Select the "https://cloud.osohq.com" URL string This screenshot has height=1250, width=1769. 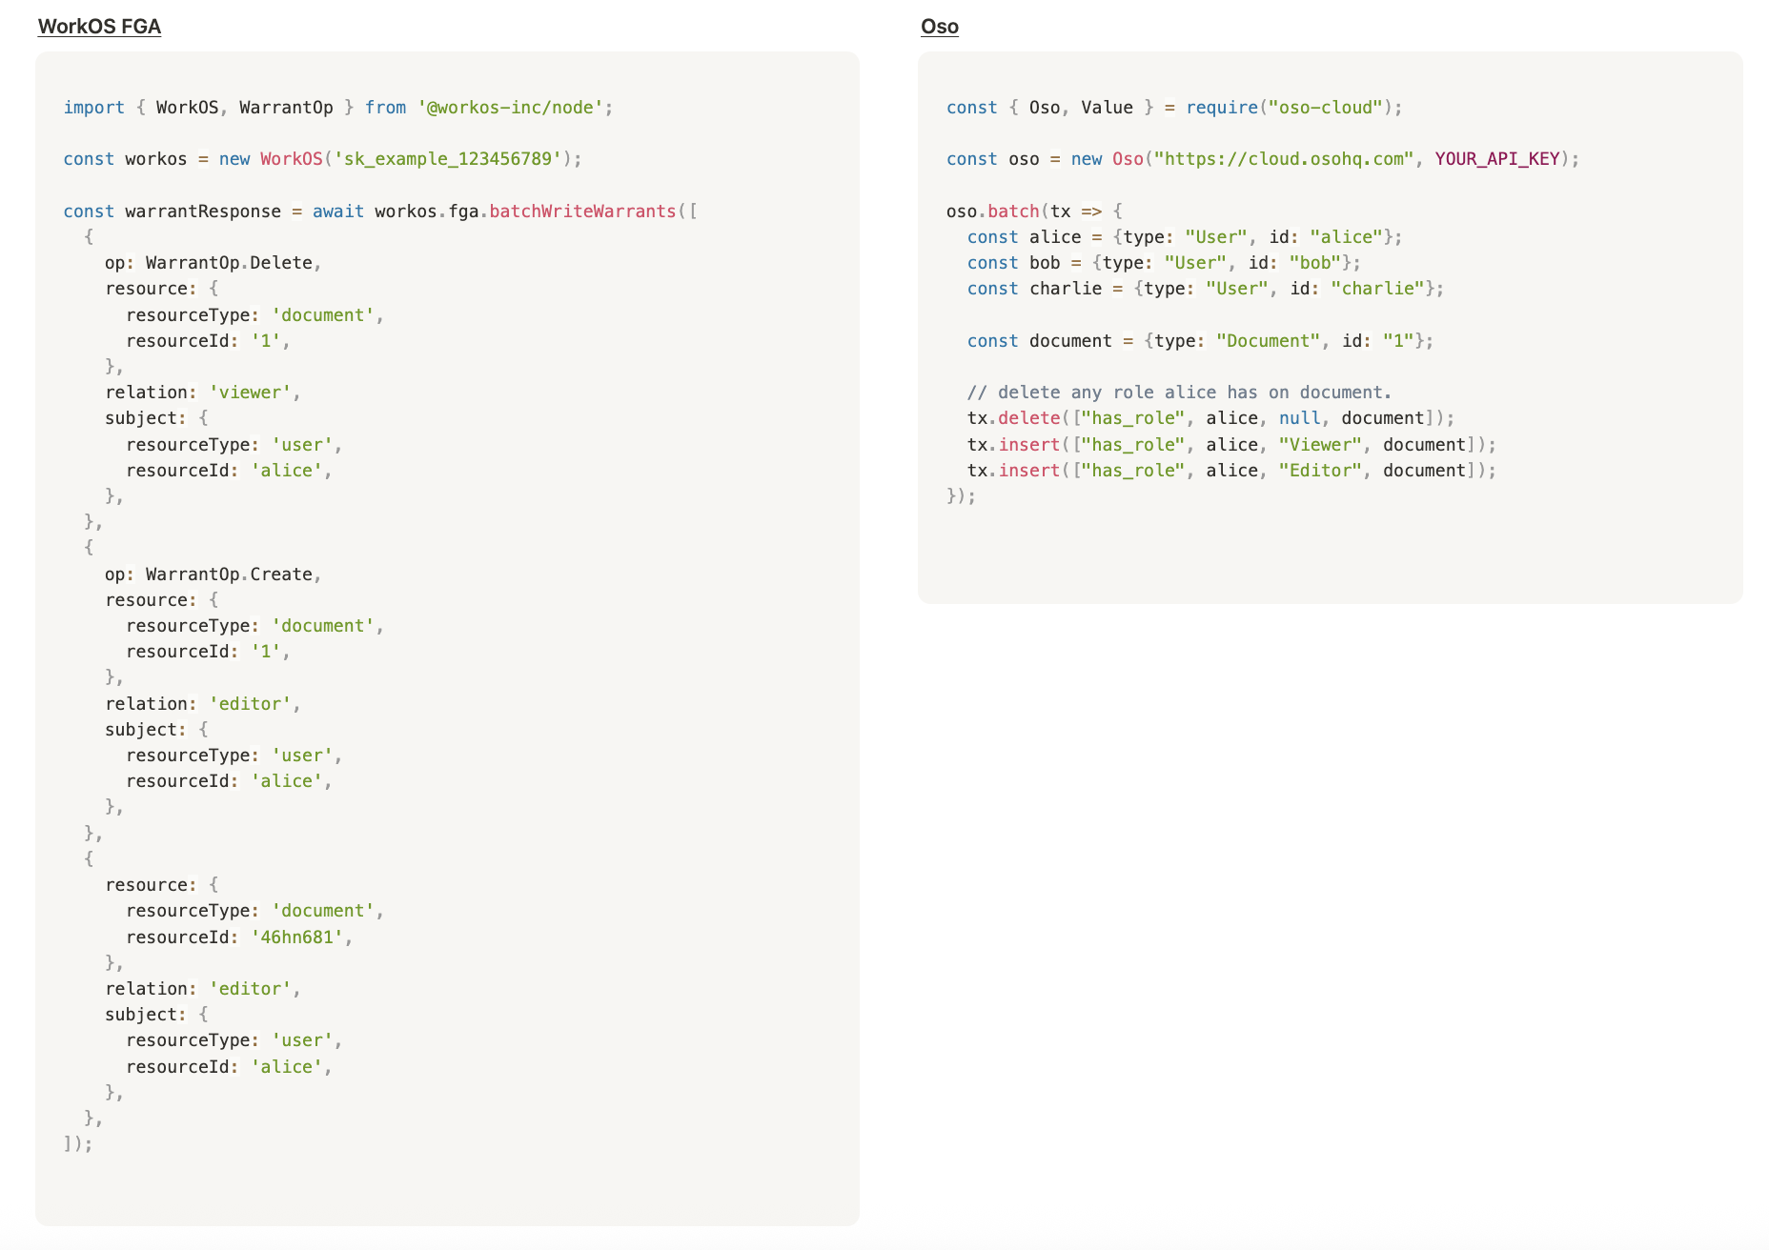tap(1284, 159)
